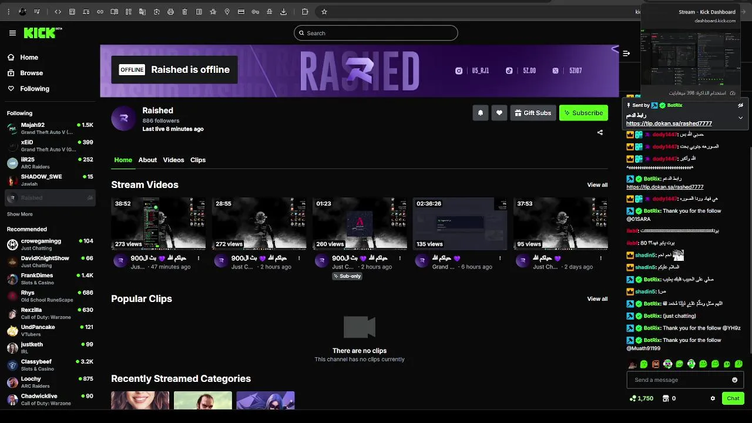
Task: Click the 1,750 channel points icon
Action: (633, 398)
